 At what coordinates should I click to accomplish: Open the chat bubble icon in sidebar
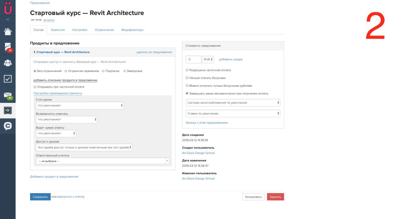tap(8, 126)
